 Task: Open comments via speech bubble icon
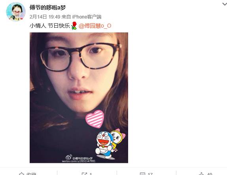tap(142, 174)
